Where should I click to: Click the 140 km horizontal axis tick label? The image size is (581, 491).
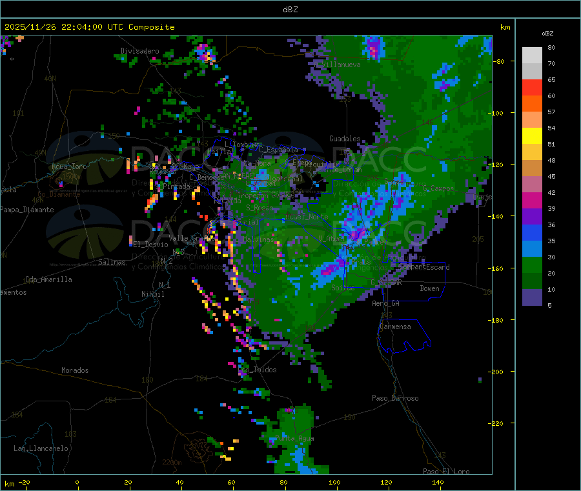point(438,482)
